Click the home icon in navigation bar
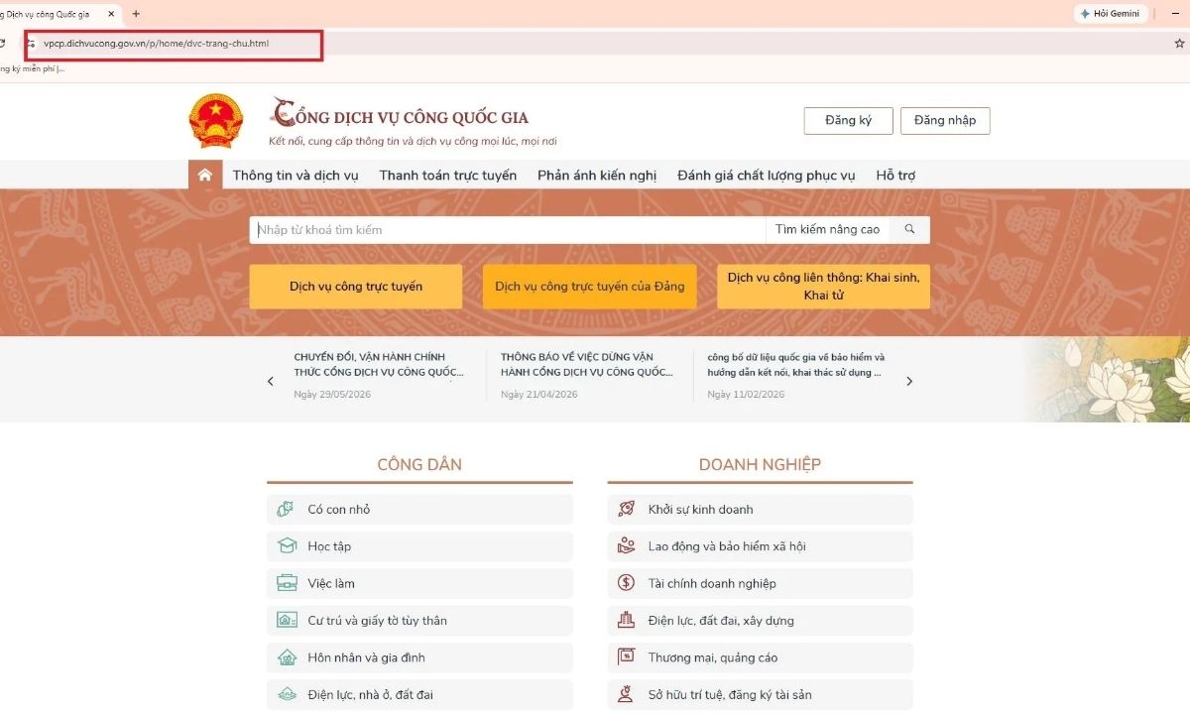The width and height of the screenshot is (1190, 714). pos(205,175)
